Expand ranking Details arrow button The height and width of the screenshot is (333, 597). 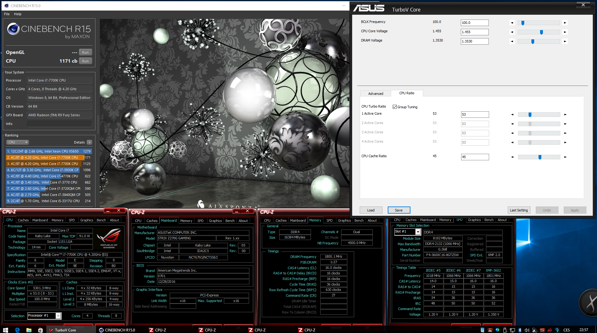coord(90,142)
